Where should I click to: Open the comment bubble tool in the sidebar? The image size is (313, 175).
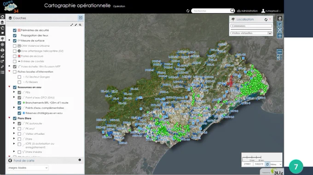point(2,33)
